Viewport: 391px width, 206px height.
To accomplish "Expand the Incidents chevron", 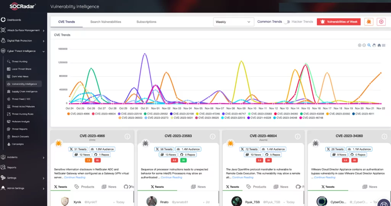I will [44, 158].
